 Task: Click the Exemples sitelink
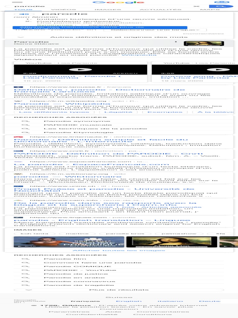coord(165,112)
